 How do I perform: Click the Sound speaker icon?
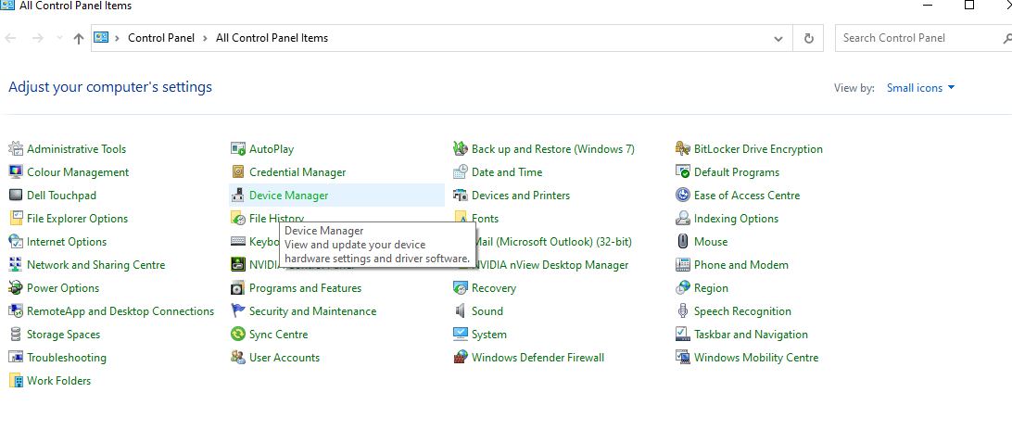tap(461, 311)
